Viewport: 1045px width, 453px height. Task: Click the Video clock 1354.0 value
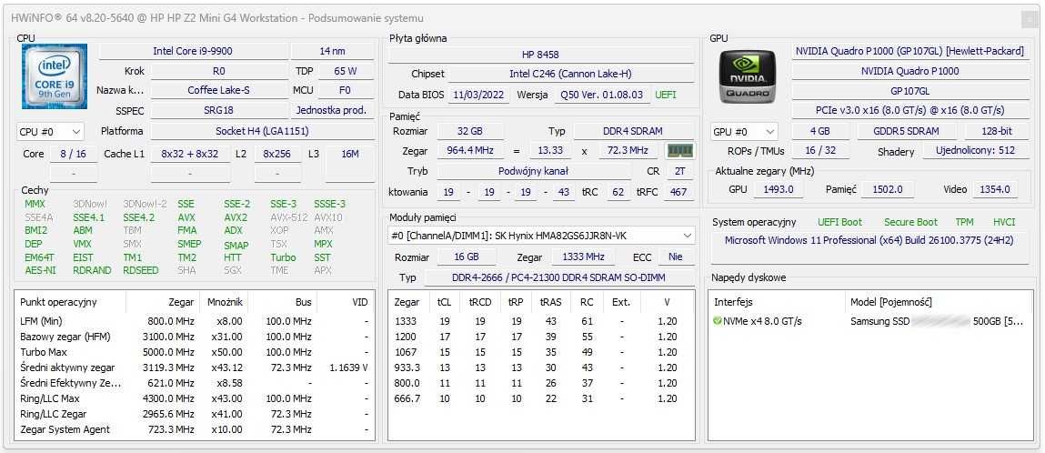tap(994, 190)
